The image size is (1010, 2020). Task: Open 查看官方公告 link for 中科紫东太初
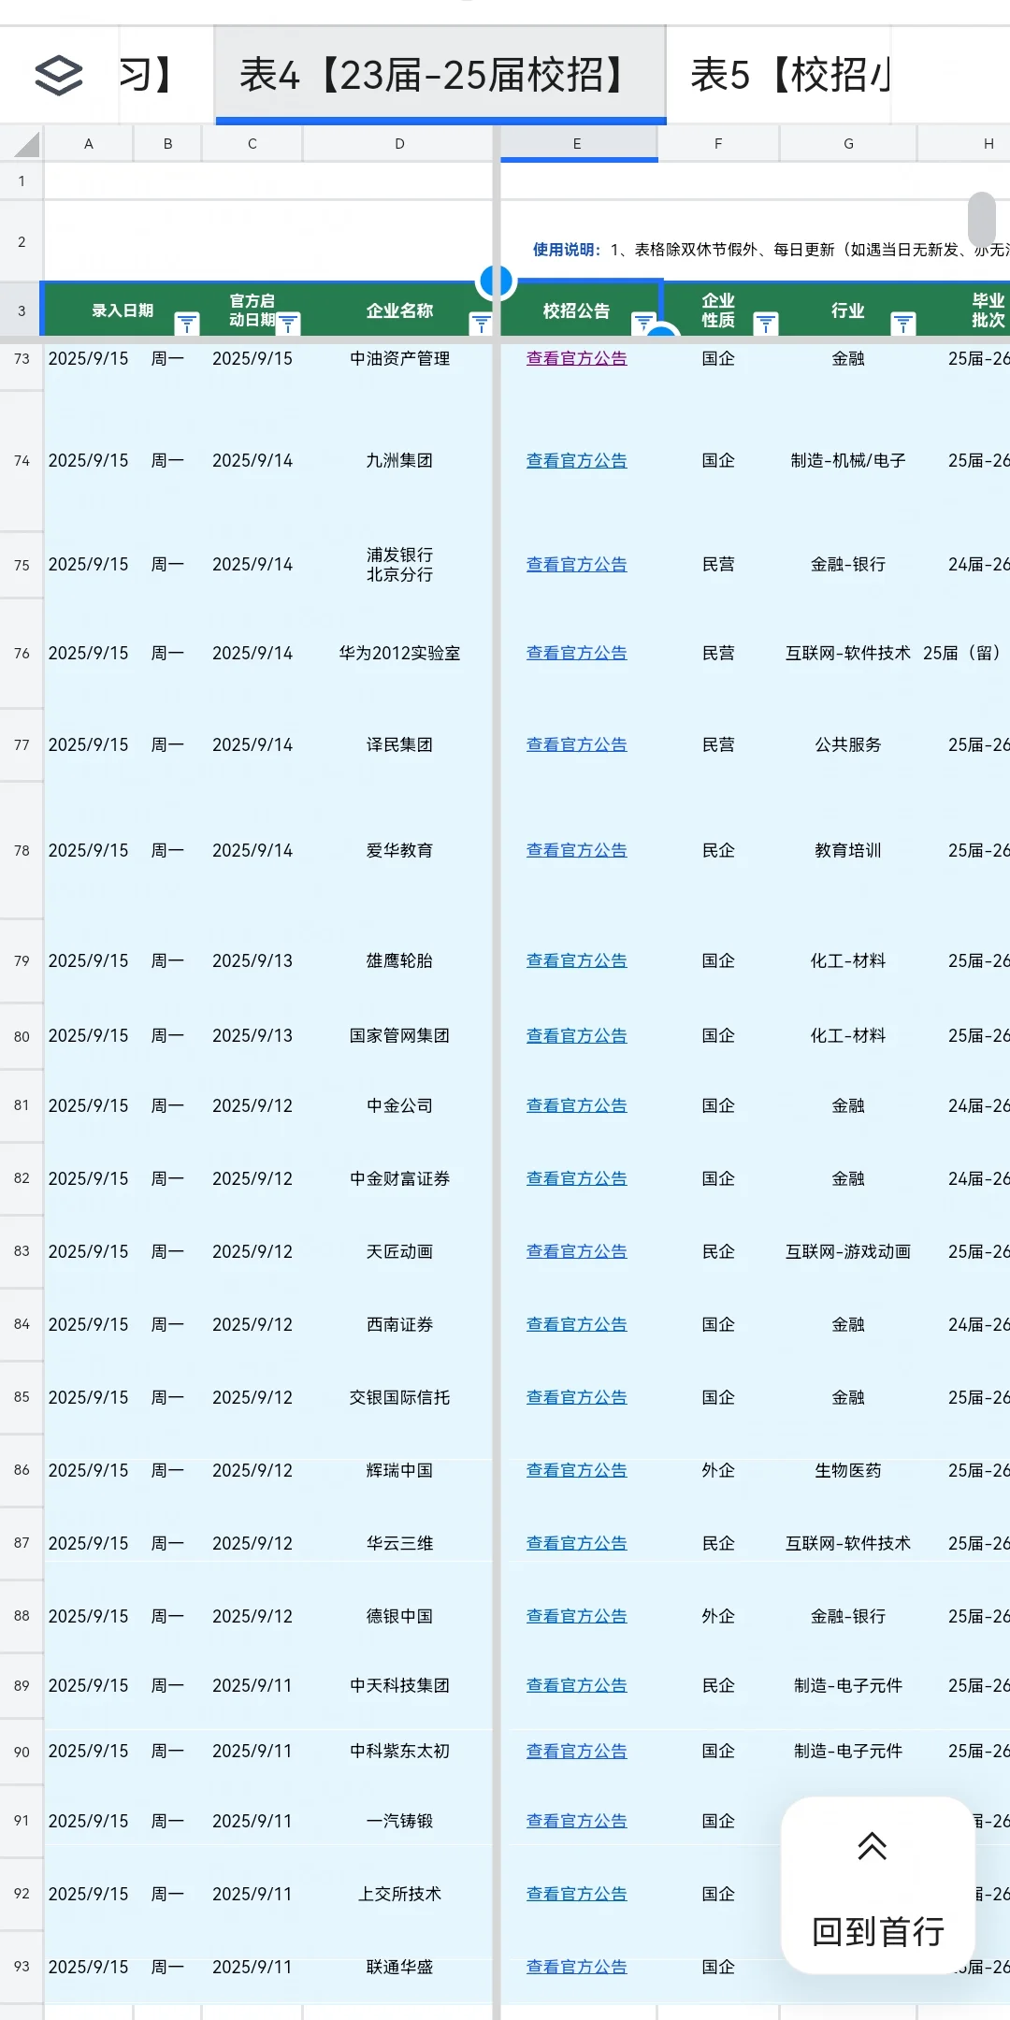(577, 1751)
